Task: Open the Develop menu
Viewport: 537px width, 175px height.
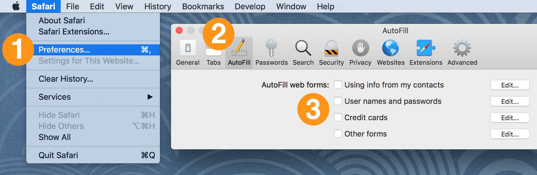Action: point(250,6)
